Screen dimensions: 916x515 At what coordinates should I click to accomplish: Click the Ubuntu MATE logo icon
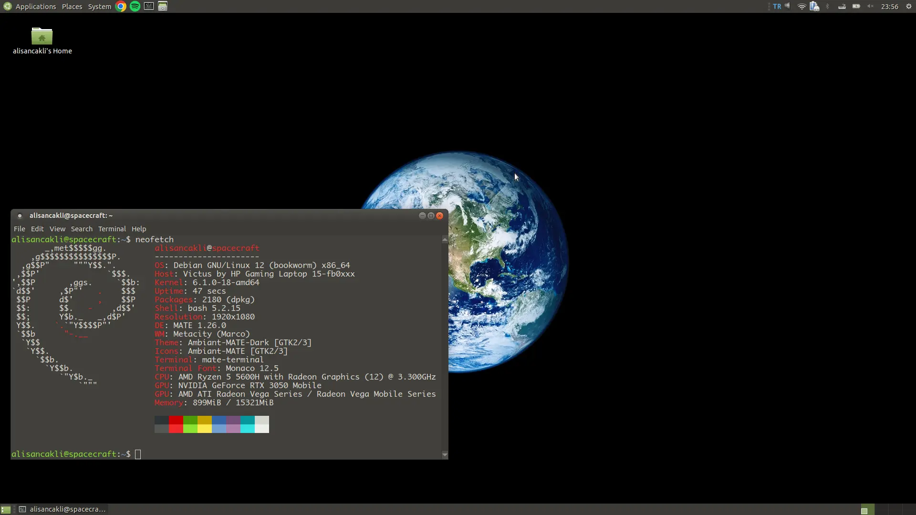7,6
